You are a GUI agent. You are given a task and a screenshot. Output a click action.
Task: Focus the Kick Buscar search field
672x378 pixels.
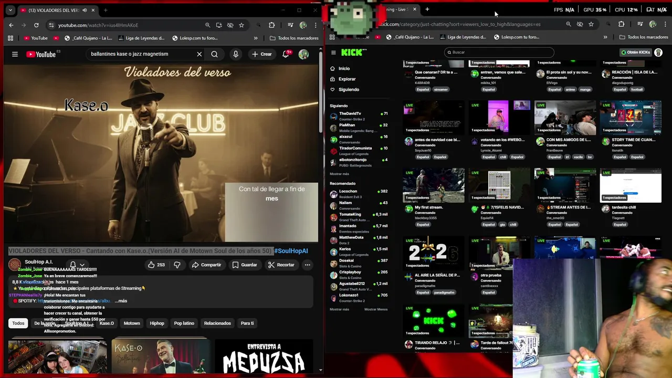pos(499,52)
